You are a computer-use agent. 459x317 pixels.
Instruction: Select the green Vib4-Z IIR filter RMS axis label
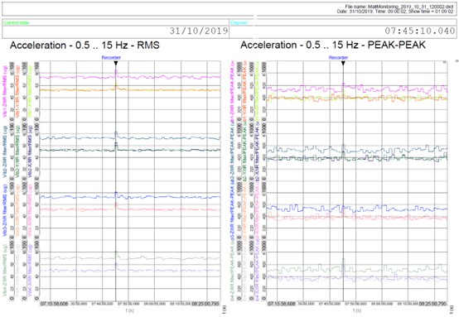[x=5, y=271]
